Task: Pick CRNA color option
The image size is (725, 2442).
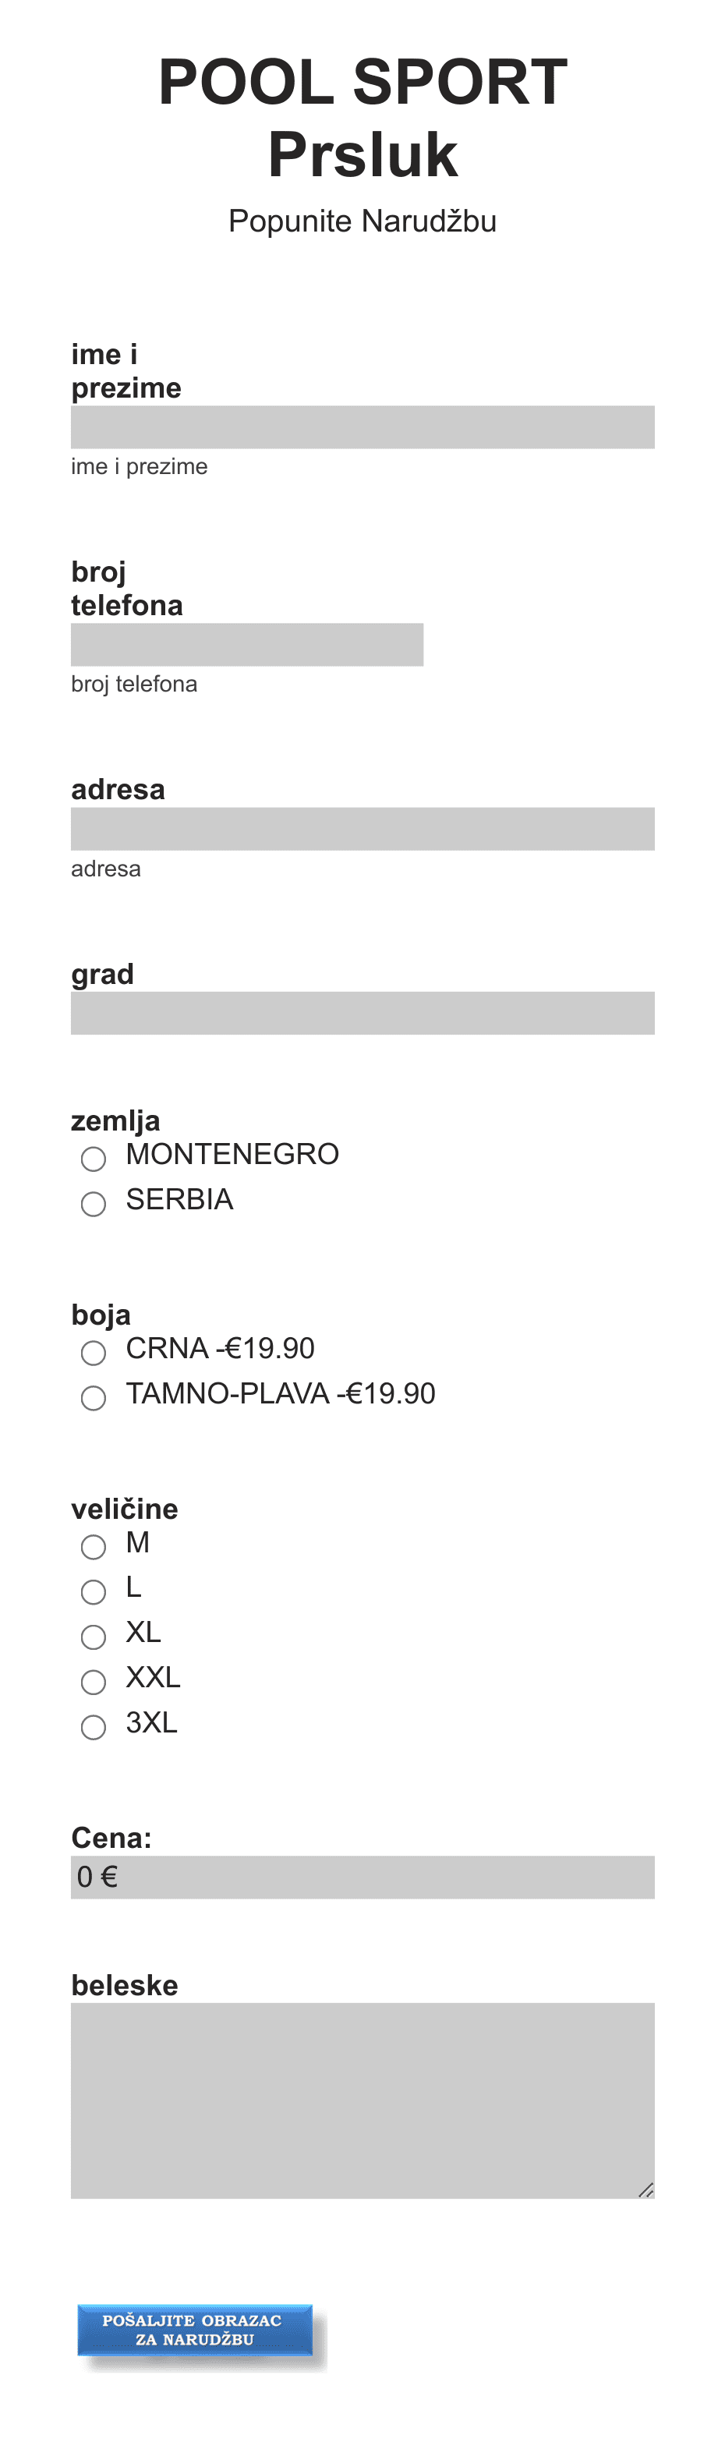Action: click(x=93, y=1353)
